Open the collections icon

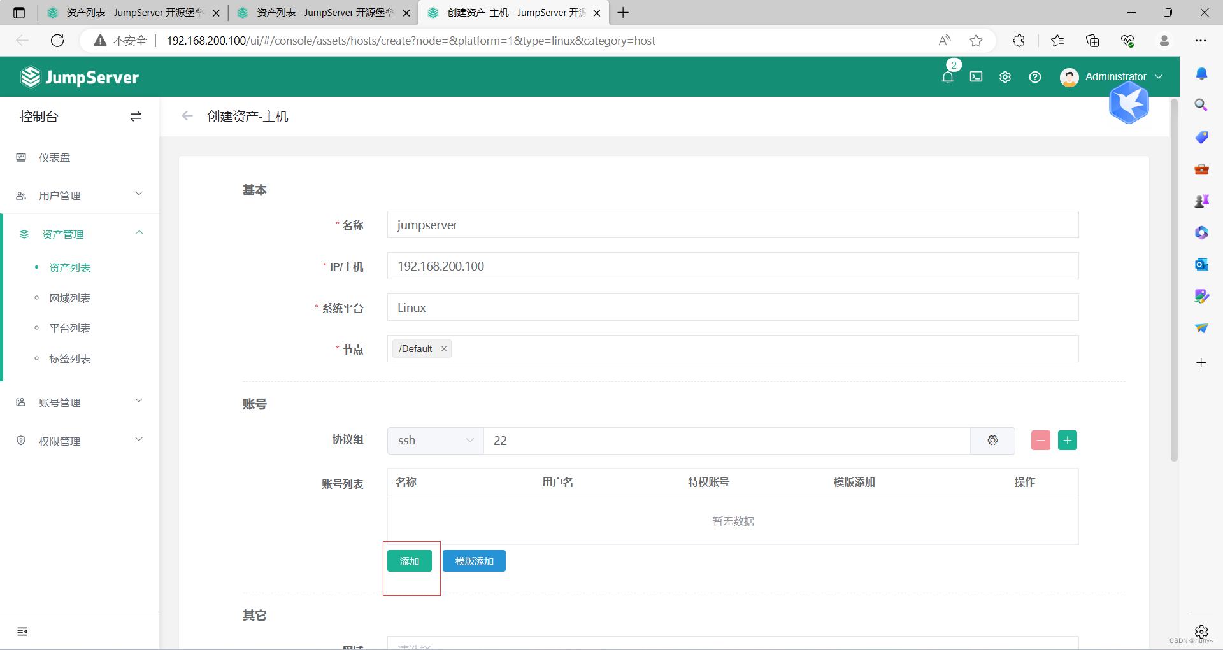1092,41
